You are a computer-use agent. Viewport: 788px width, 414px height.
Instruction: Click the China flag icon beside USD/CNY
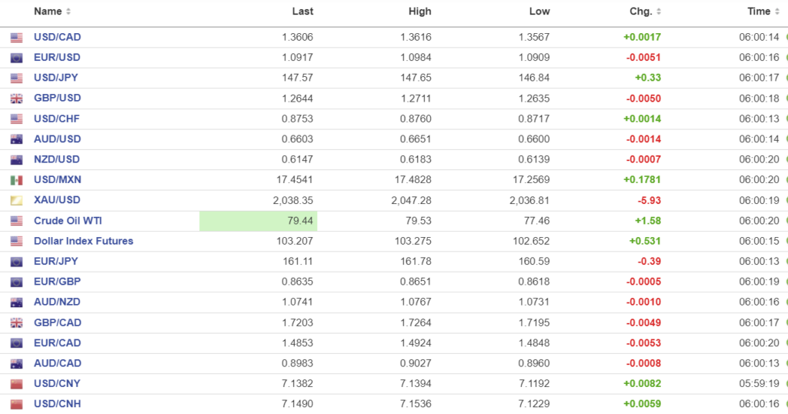point(16,384)
